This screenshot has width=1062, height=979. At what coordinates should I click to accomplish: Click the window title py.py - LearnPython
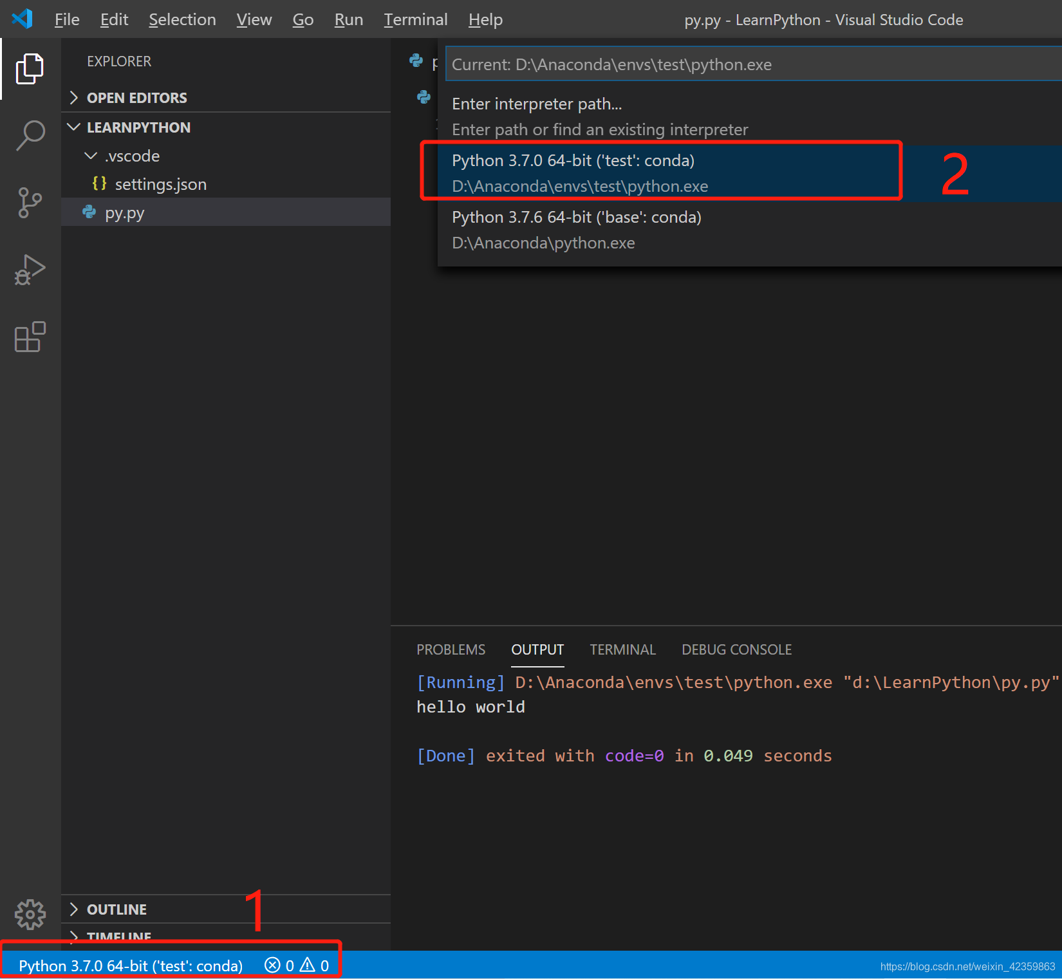[x=823, y=20]
